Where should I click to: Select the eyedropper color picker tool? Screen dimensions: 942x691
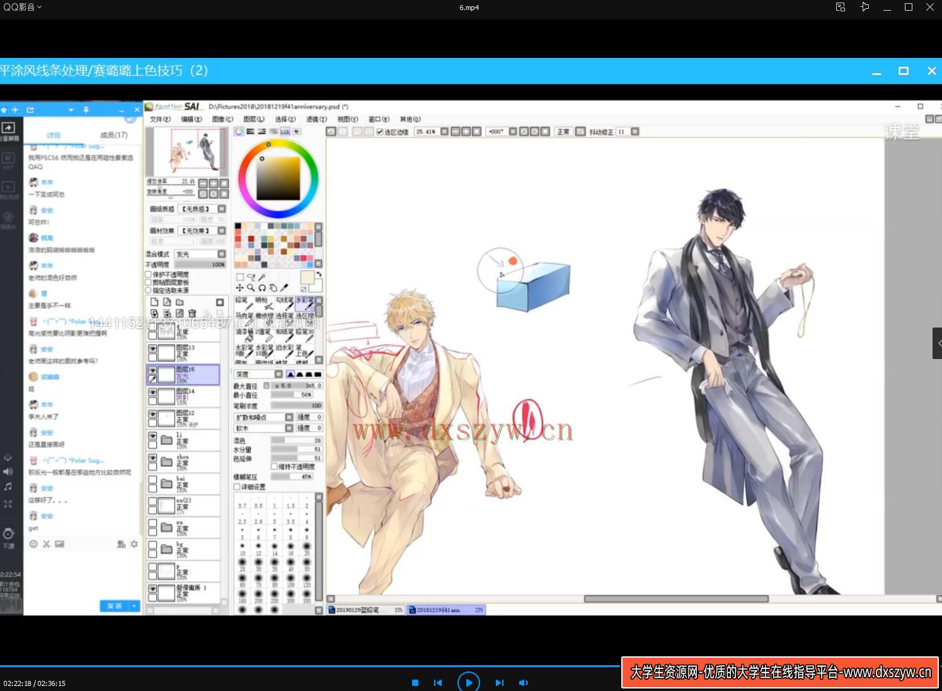[x=284, y=288]
